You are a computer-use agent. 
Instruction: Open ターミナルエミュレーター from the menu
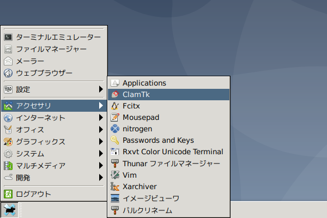pyautogui.click(x=54, y=37)
